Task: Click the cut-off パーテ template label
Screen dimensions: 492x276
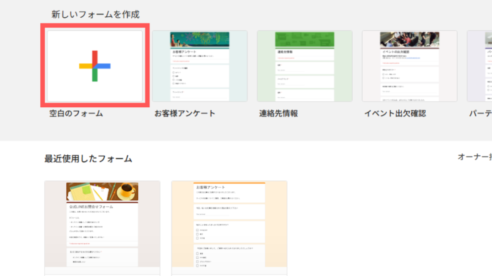Action: (480, 114)
